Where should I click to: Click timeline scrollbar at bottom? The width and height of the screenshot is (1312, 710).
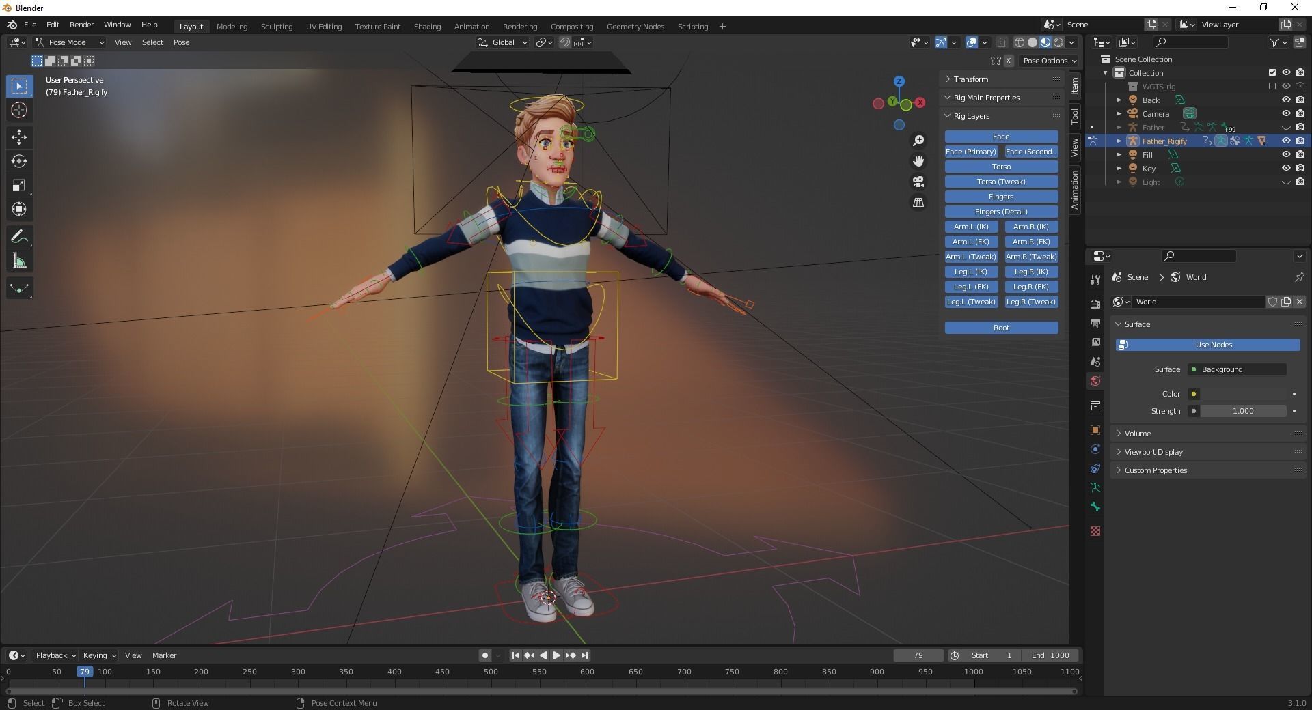tap(540, 691)
